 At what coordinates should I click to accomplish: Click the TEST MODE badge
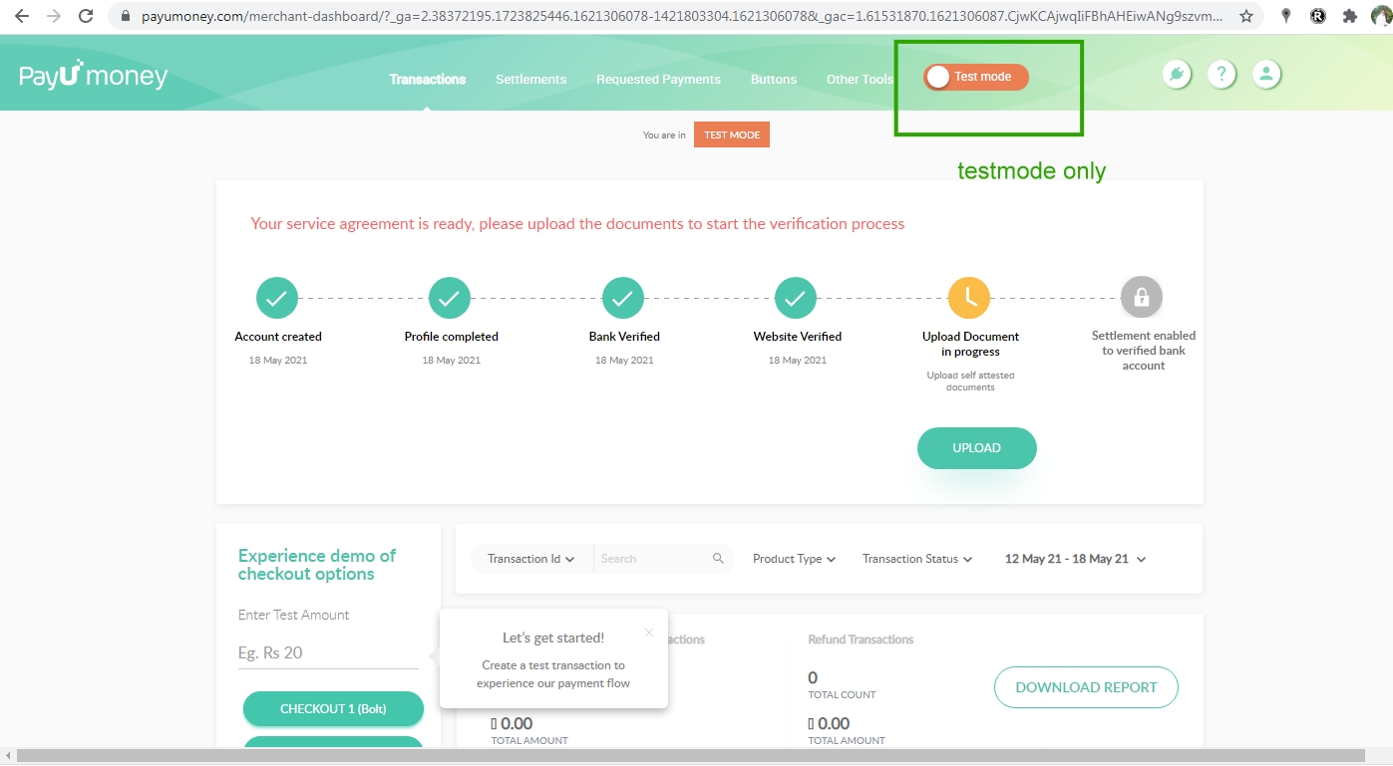(732, 134)
